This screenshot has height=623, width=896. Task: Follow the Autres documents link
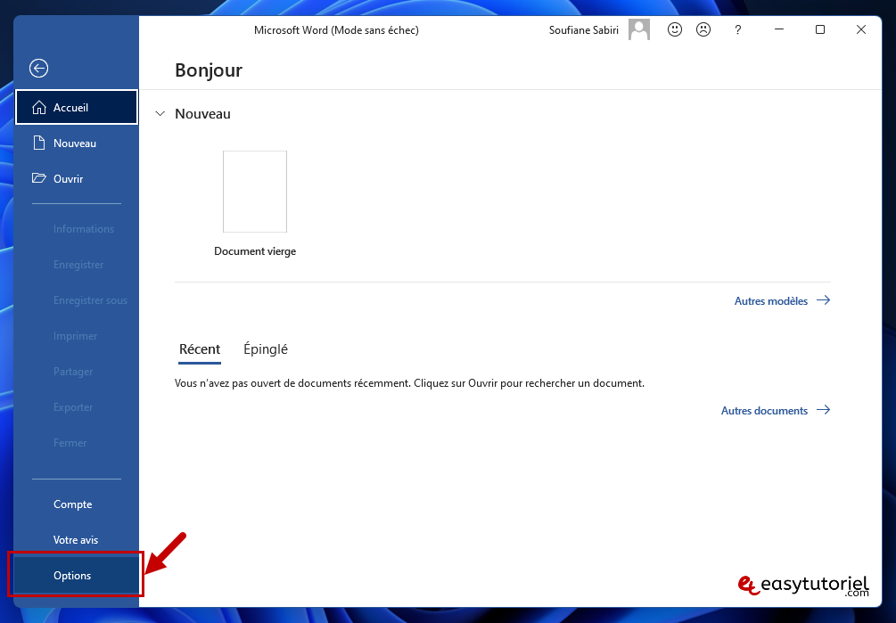[x=776, y=411]
